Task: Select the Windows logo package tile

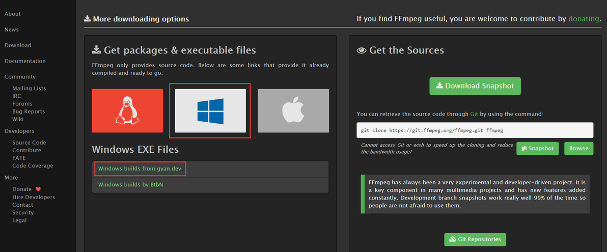Action: pos(210,110)
